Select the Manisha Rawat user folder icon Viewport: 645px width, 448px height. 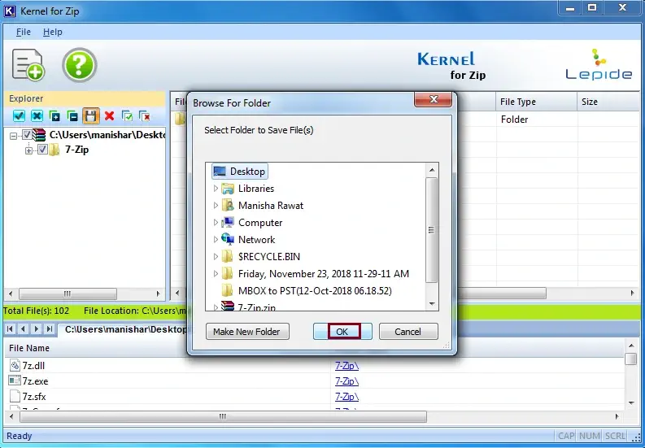[x=228, y=205]
